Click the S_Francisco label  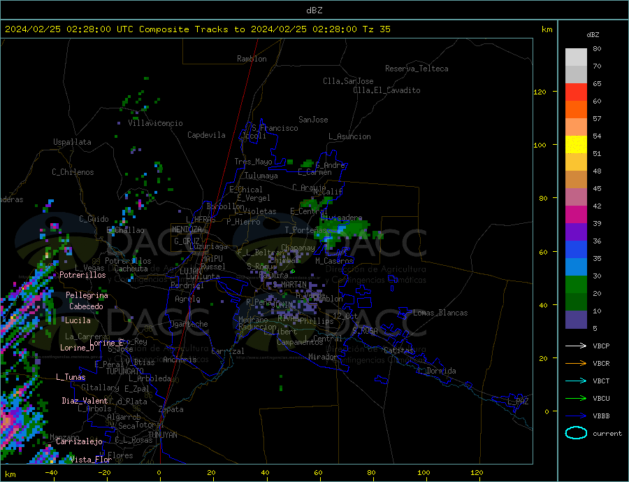(x=275, y=128)
